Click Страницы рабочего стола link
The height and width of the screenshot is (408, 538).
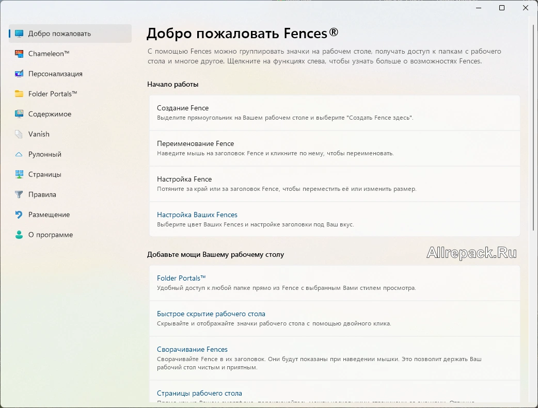[199, 393]
